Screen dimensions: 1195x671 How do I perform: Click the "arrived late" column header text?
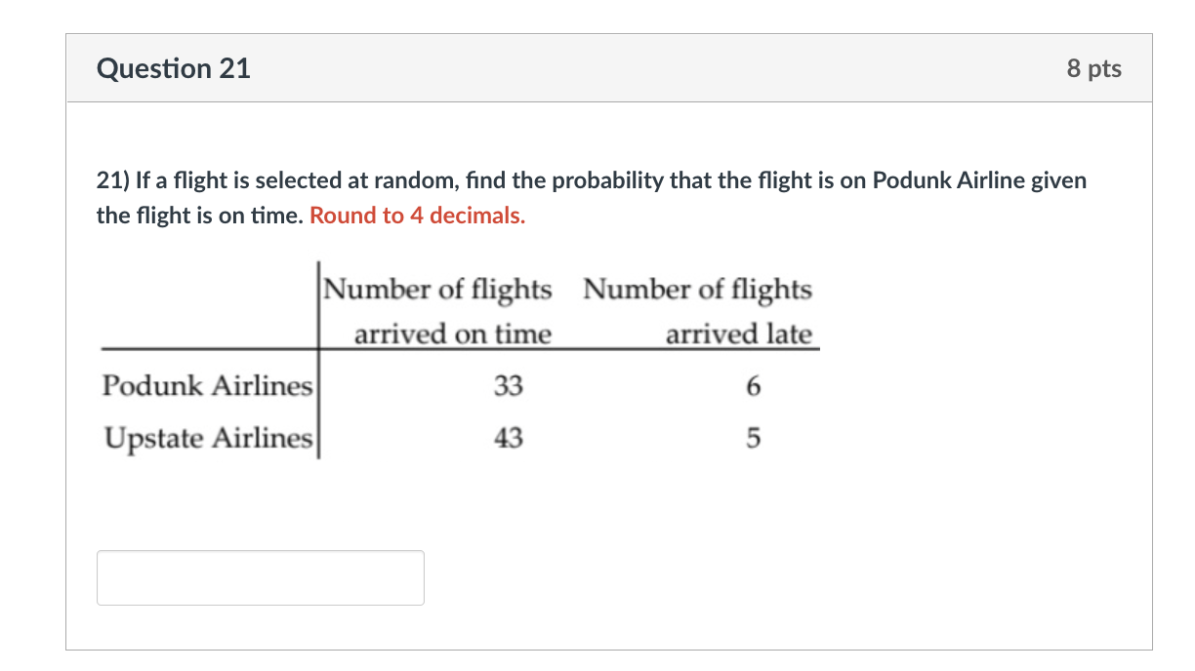[738, 335]
